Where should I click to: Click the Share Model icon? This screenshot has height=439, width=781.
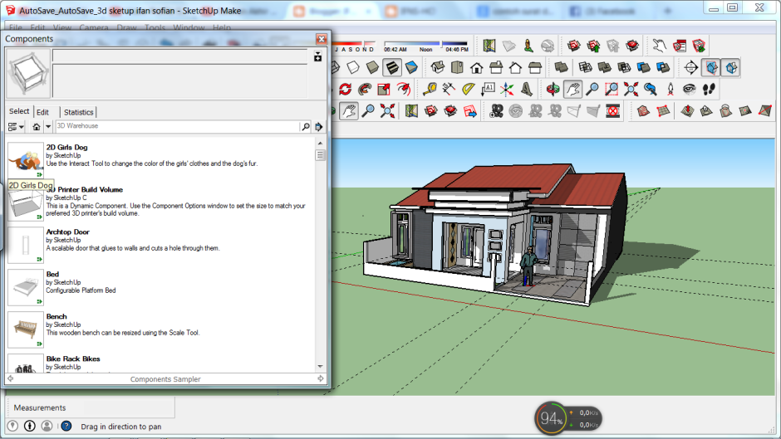[x=593, y=46]
